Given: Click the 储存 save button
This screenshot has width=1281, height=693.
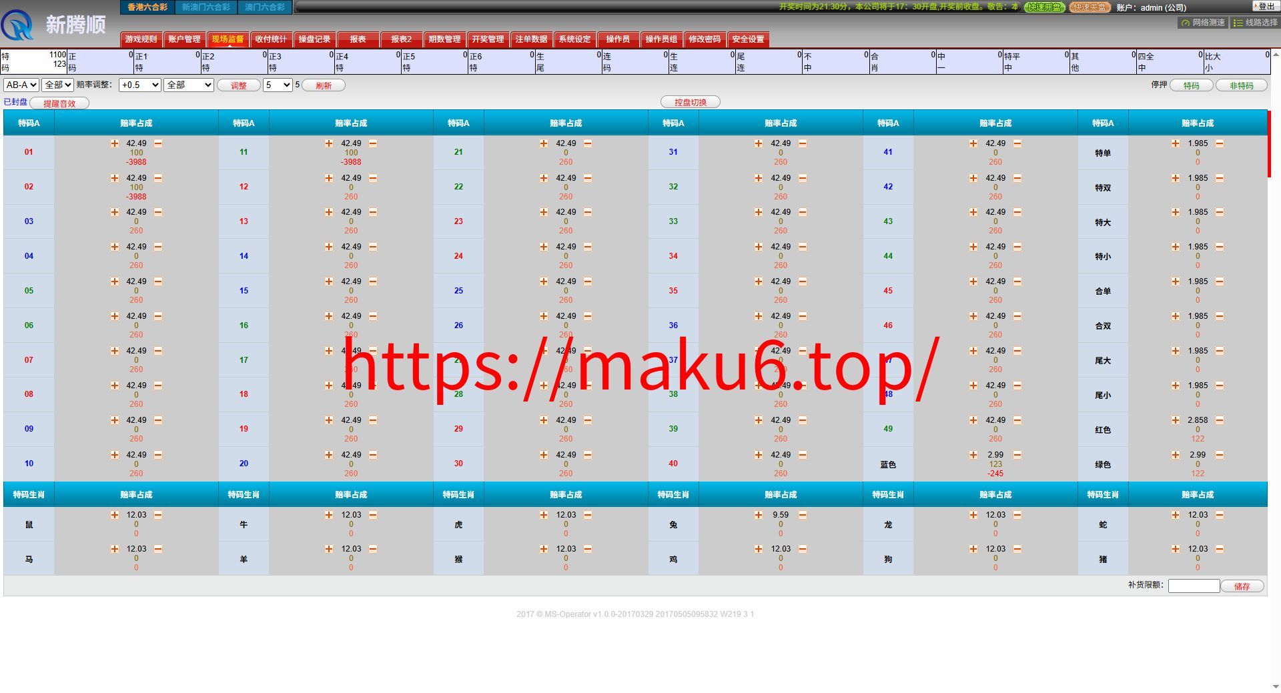Looking at the screenshot, I should 1242,586.
